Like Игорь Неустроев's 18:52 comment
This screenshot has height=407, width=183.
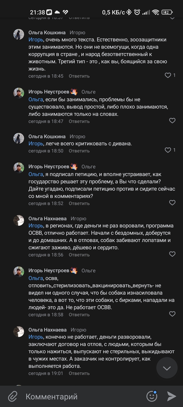pyautogui.click(x=172, y=203)
